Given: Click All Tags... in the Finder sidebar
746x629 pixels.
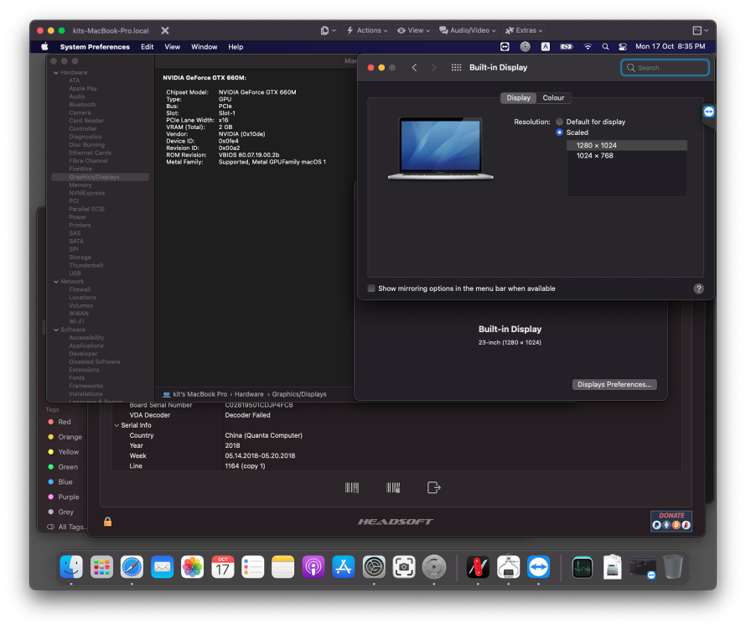Looking at the screenshot, I should coord(68,528).
